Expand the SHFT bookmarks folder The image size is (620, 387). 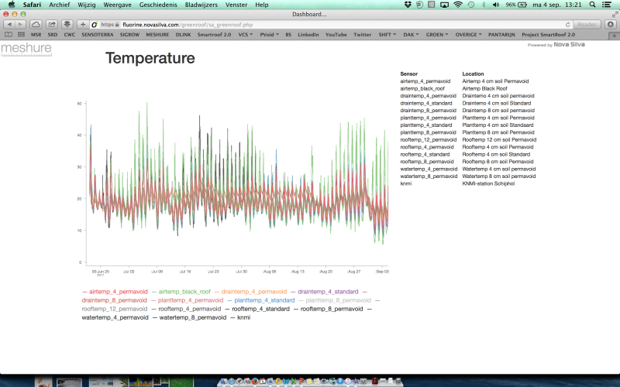pos(387,35)
